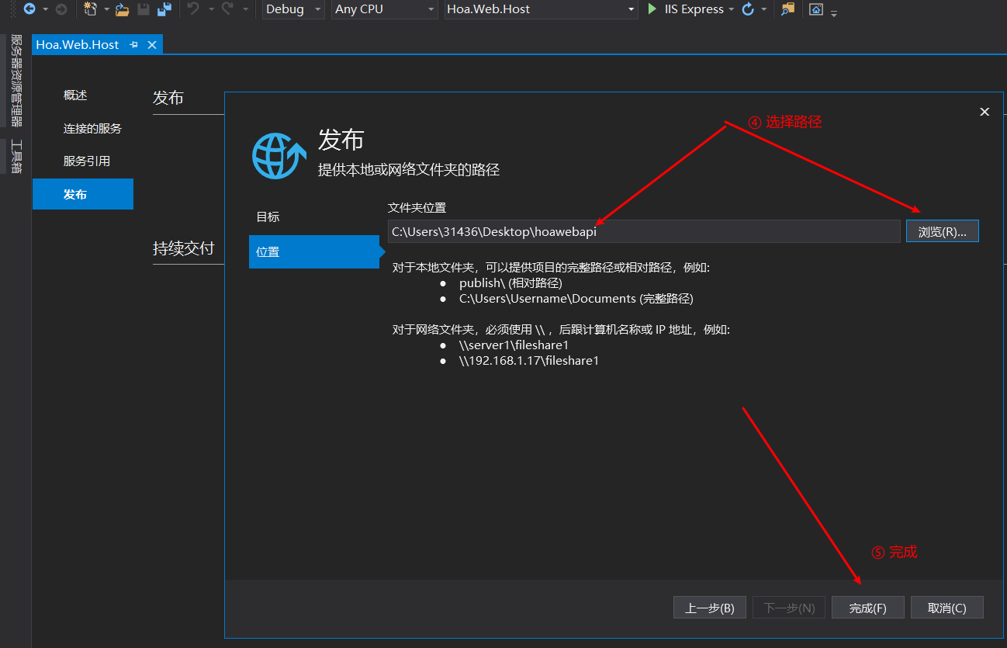Click the Navigate Backward arrow icon
Viewport: 1007px width, 648px height.
tap(29, 9)
